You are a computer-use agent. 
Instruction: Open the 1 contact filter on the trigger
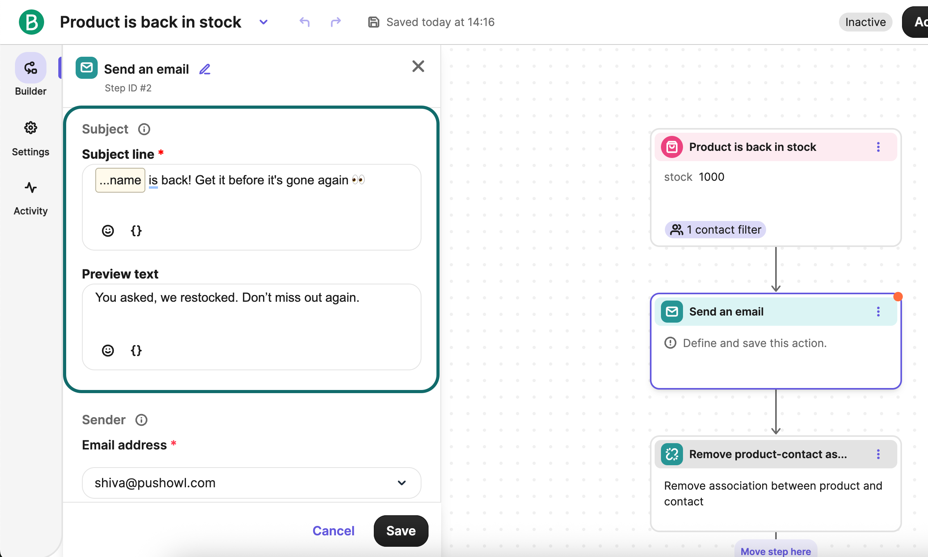[715, 229]
